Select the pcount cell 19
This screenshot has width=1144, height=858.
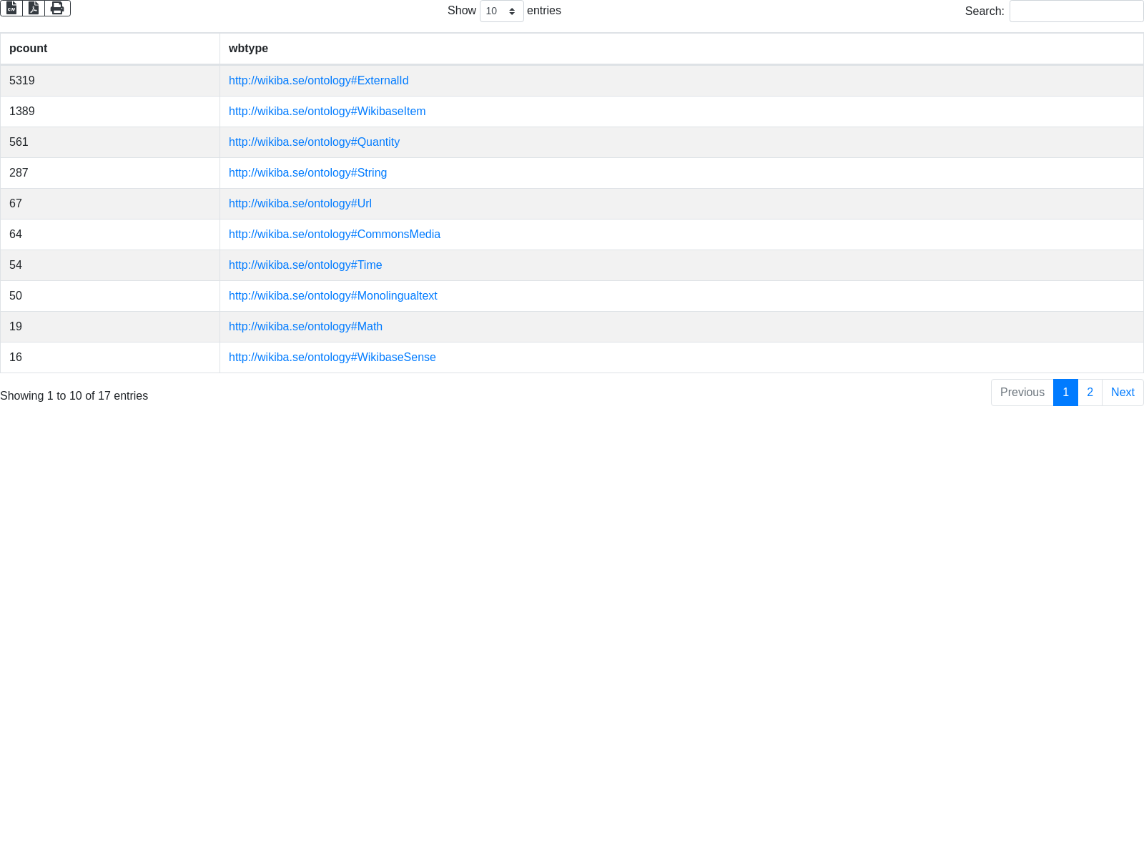coord(110,327)
